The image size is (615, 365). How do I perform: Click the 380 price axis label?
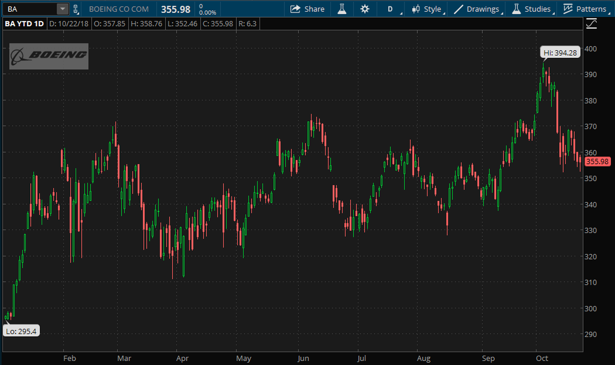(x=590, y=100)
